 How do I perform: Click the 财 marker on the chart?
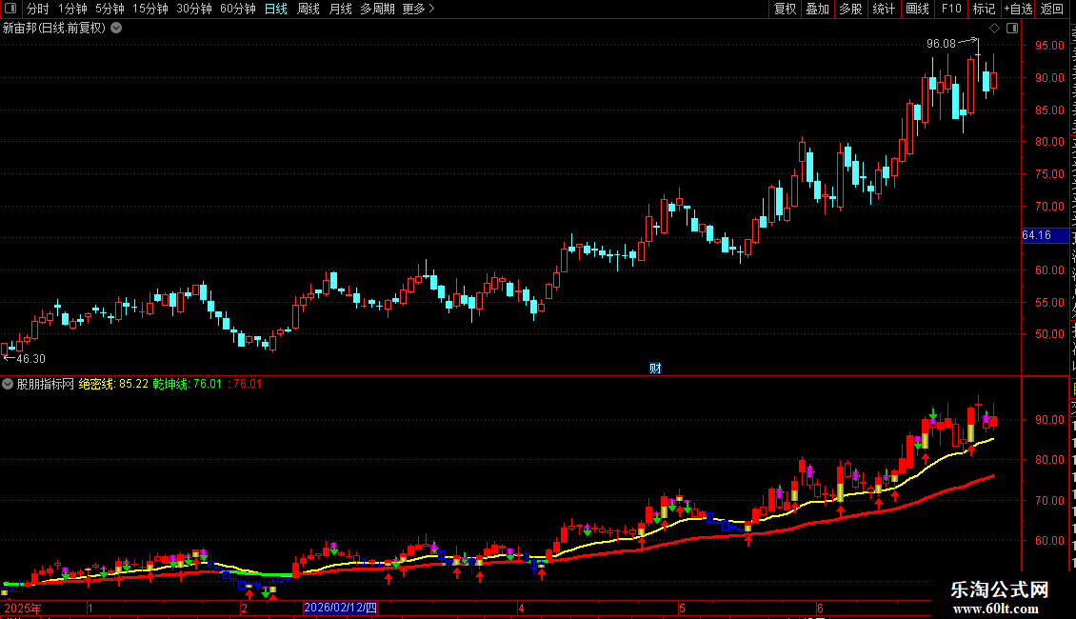[x=655, y=368]
